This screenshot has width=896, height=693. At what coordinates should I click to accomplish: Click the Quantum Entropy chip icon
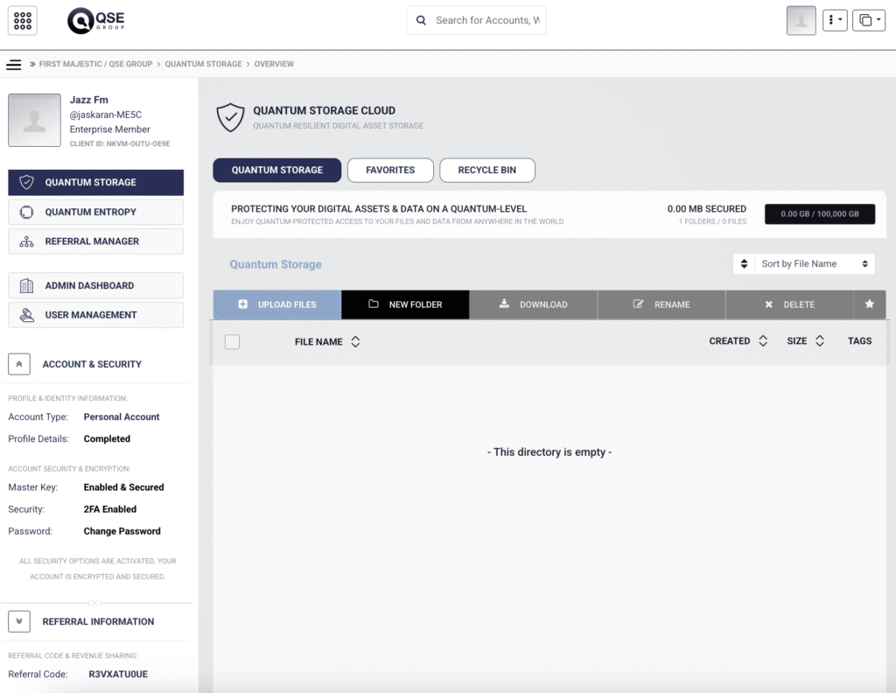point(26,212)
